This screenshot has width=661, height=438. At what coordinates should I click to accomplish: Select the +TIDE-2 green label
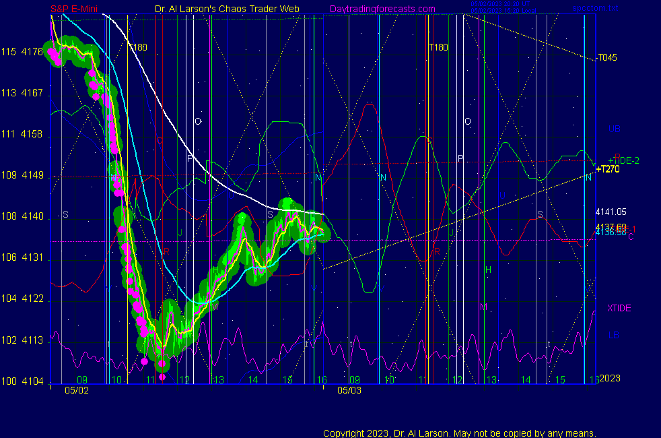click(x=623, y=160)
